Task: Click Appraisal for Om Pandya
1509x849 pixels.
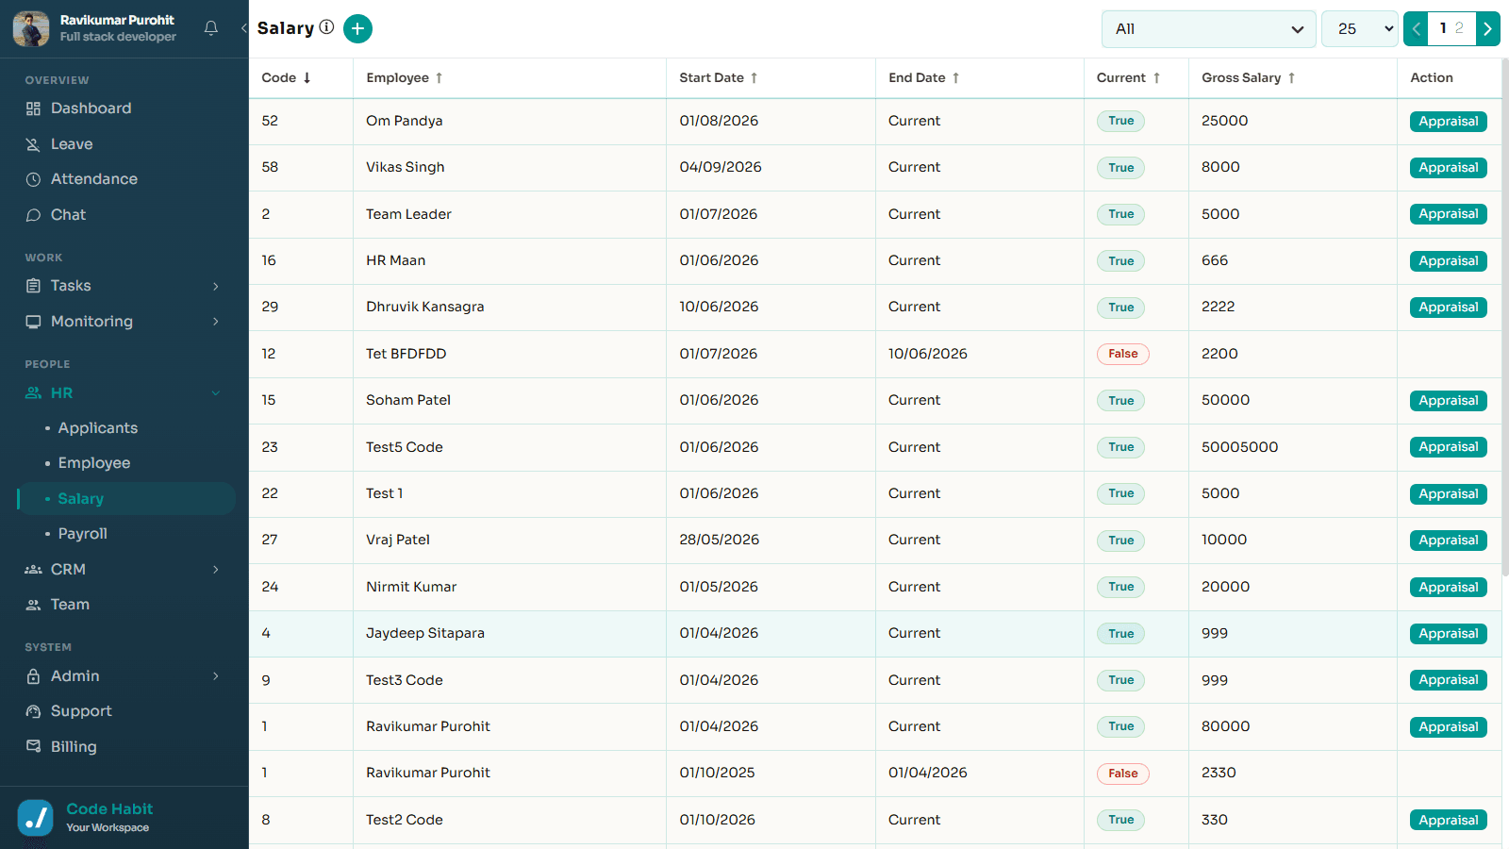Action: point(1449,122)
